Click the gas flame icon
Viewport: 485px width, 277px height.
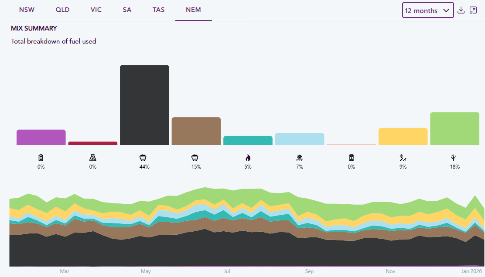pos(248,158)
